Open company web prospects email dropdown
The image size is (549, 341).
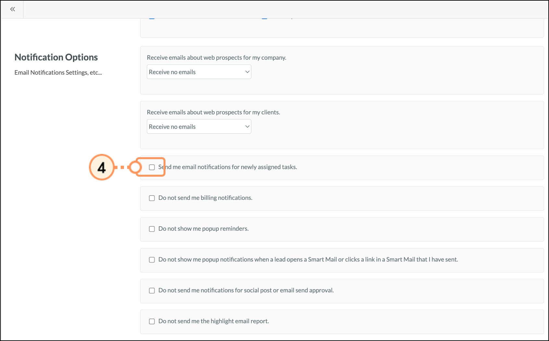coord(199,72)
